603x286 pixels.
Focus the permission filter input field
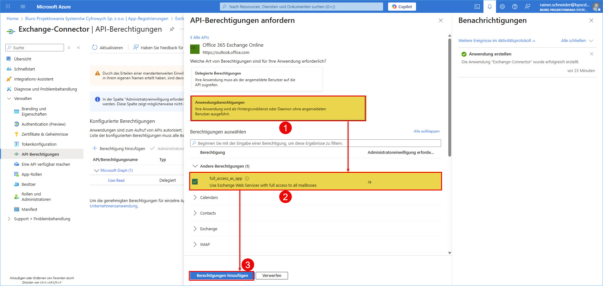point(316,143)
